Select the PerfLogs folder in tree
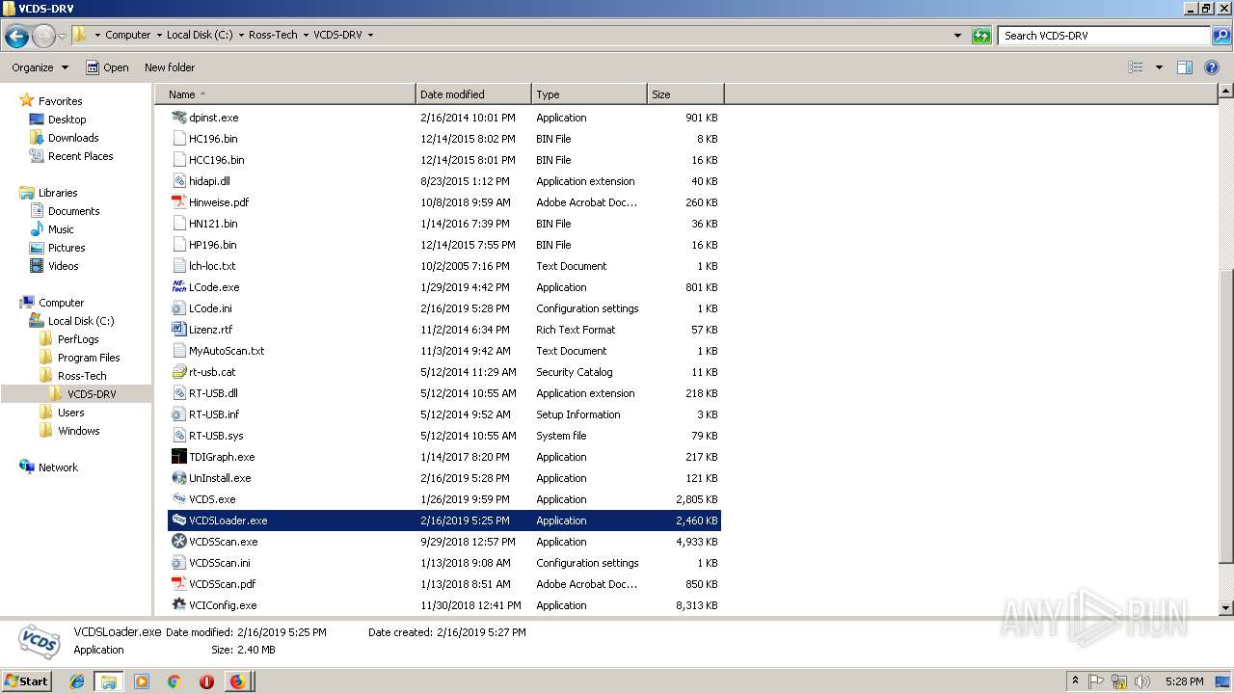 pos(77,339)
